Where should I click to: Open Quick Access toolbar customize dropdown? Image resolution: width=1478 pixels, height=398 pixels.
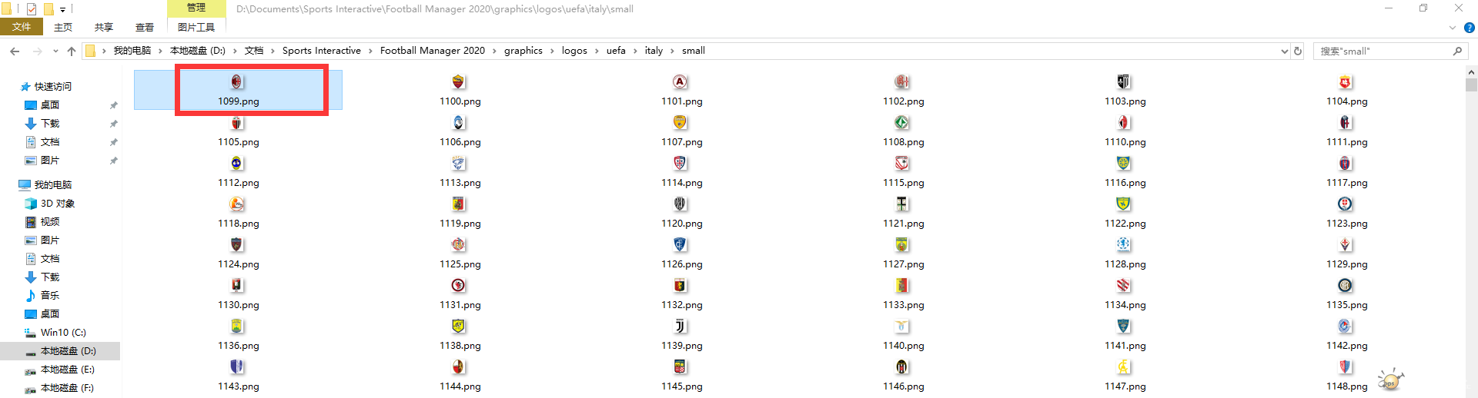(63, 9)
